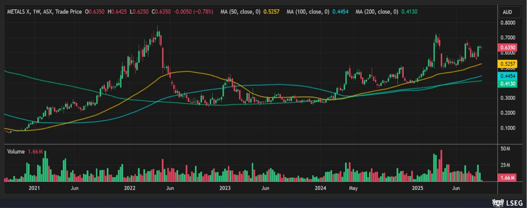The width and height of the screenshot is (527, 208).
Task: Click the 0.3000 price axis label
Action: pyautogui.click(x=508, y=98)
